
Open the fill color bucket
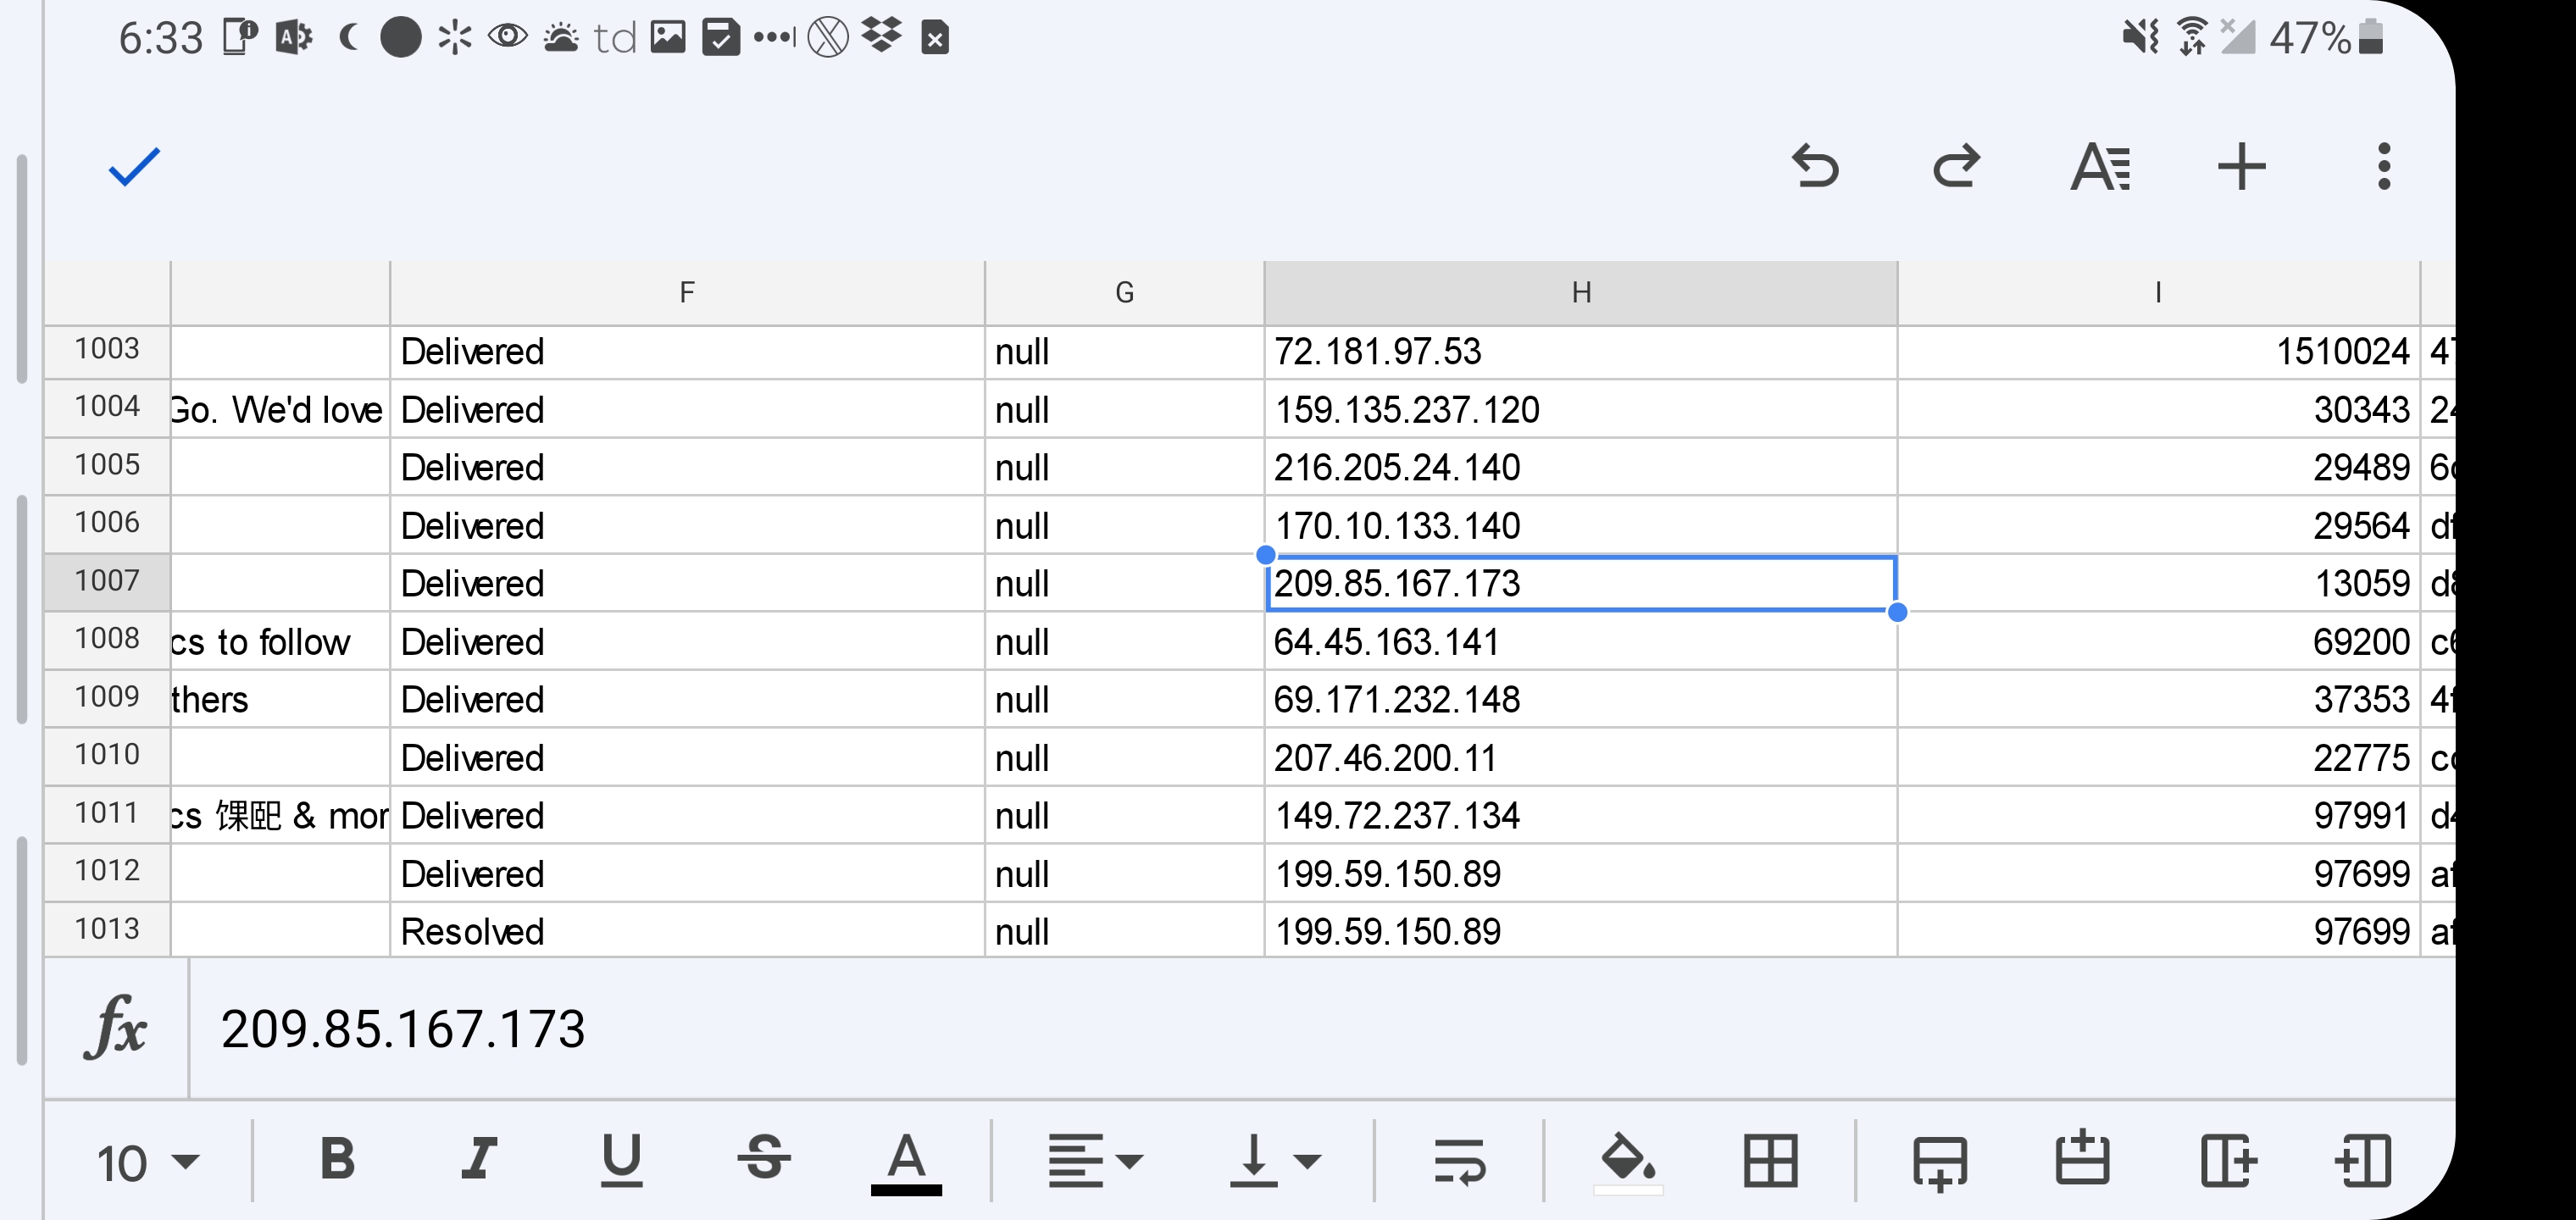coord(1627,1161)
